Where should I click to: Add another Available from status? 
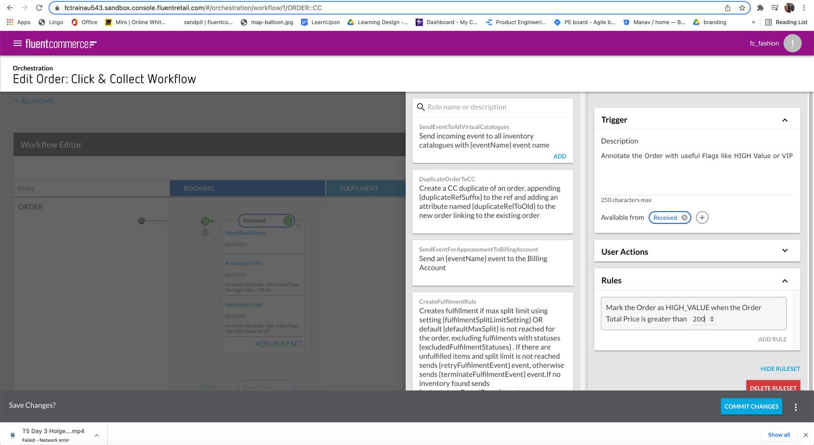(x=702, y=218)
